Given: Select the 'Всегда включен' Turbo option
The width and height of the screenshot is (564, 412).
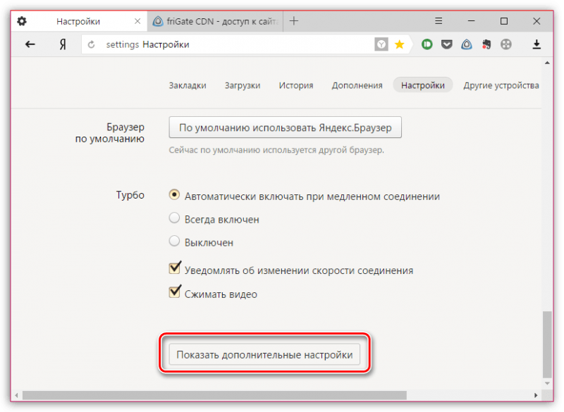Looking at the screenshot, I should pos(174,219).
